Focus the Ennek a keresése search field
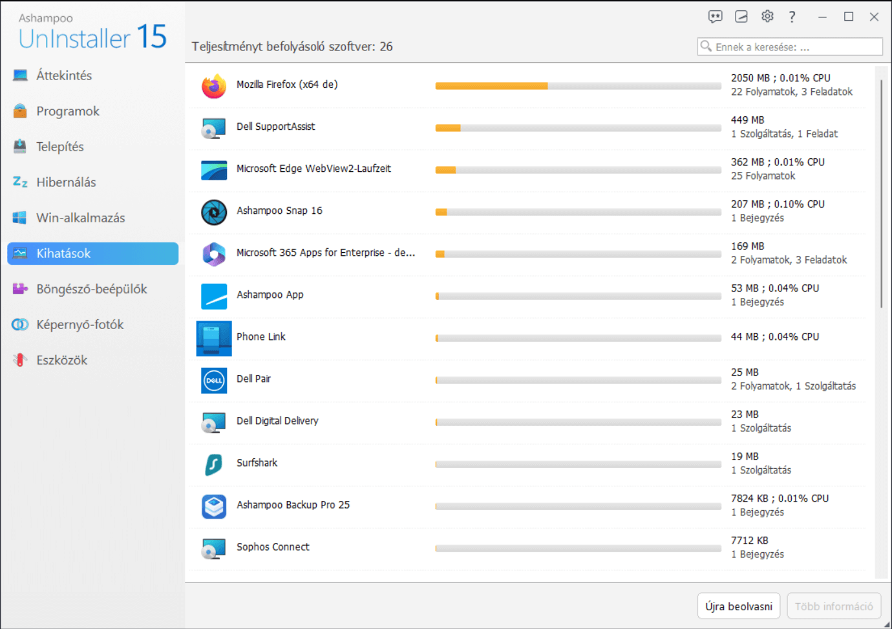 tap(790, 47)
